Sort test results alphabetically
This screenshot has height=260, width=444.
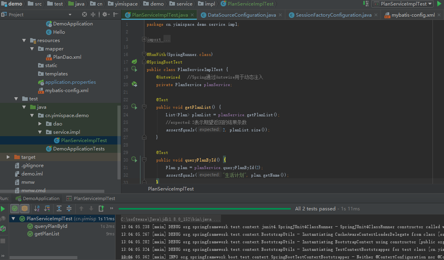pos(37,209)
